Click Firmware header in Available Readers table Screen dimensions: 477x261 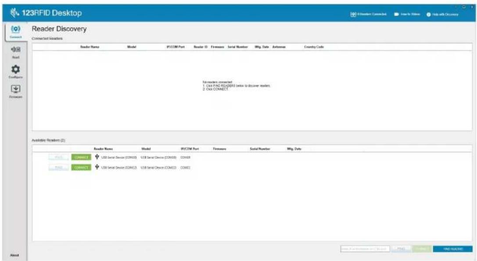point(219,149)
